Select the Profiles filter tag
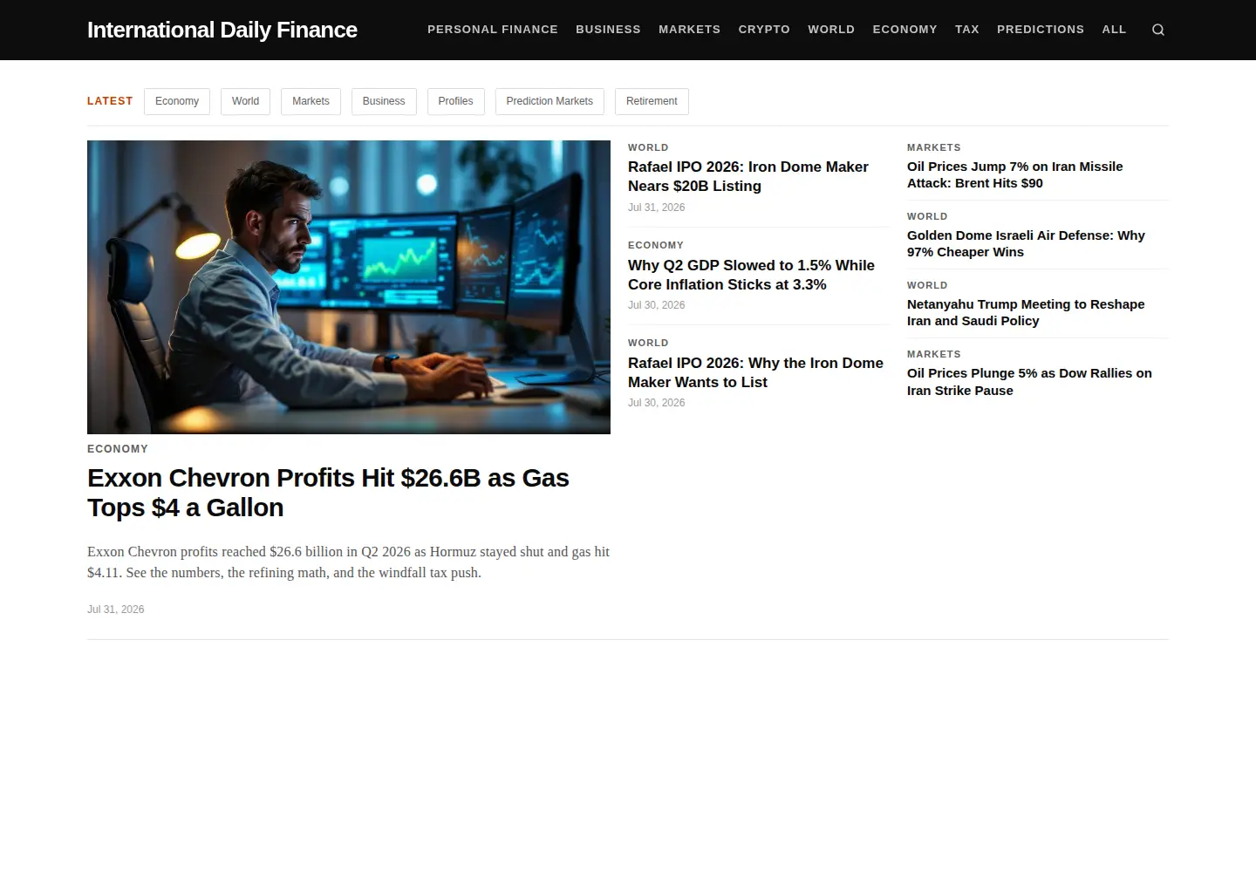 [455, 101]
